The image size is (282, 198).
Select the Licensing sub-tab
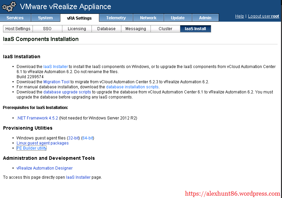tap(77, 29)
